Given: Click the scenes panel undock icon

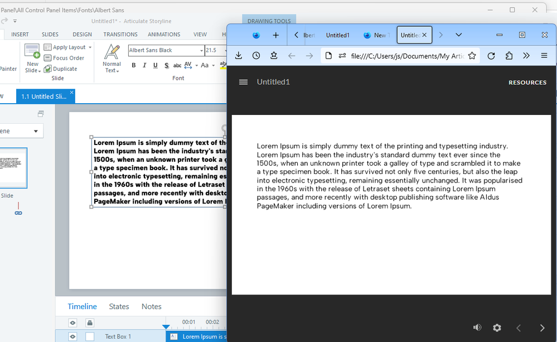Looking at the screenshot, I should click(41, 114).
